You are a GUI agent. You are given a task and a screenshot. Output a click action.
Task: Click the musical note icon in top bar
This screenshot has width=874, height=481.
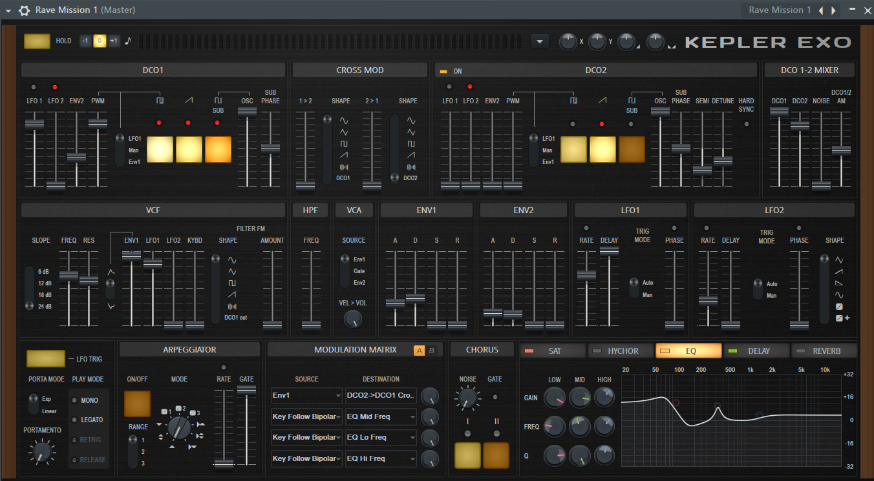pyautogui.click(x=127, y=41)
